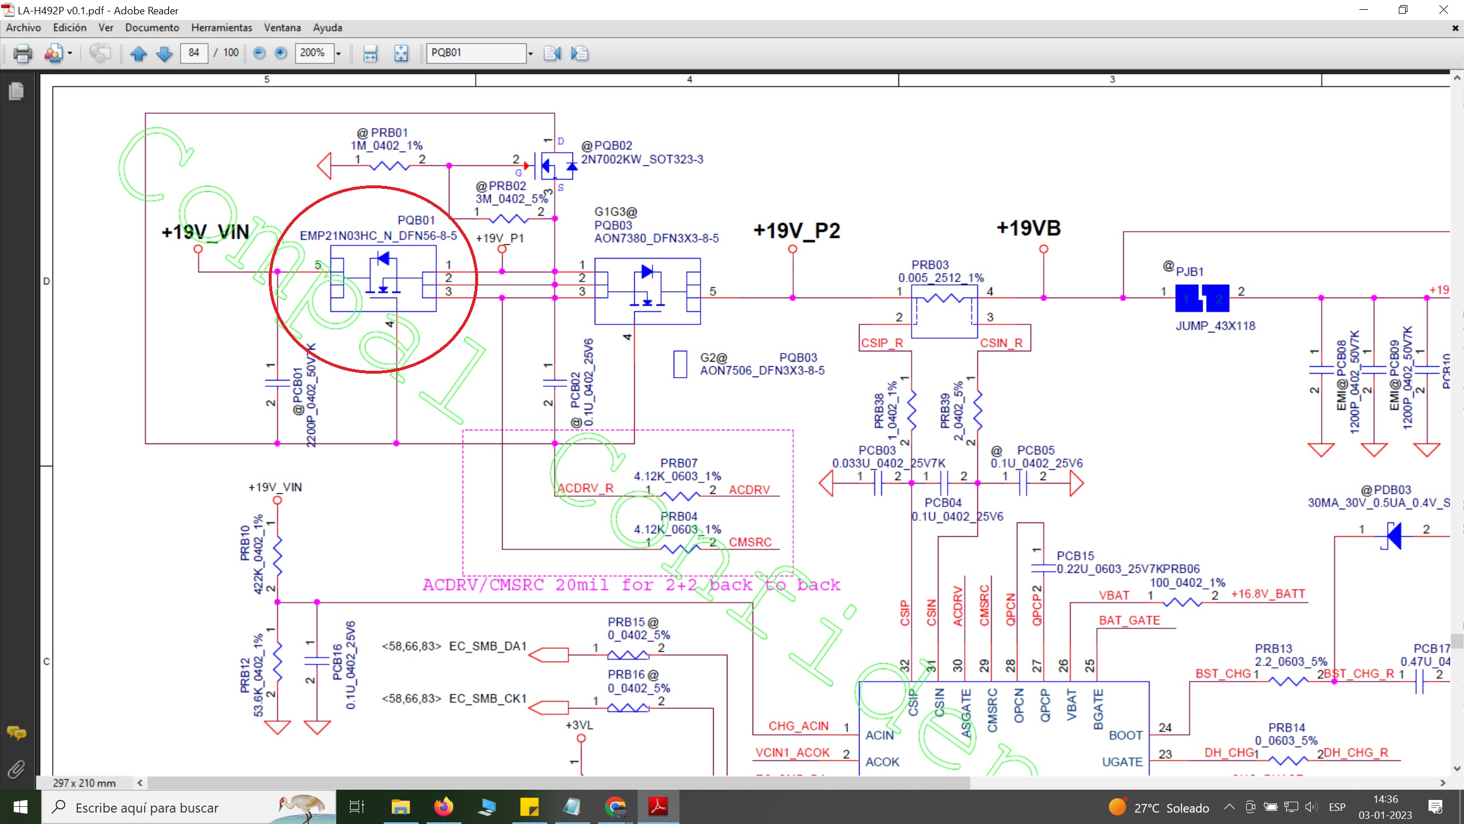The height and width of the screenshot is (824, 1464).
Task: Open the Documento menu
Action: 152,27
